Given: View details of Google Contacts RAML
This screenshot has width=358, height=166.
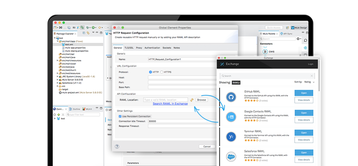Looking at the screenshot, I should coord(304,120).
